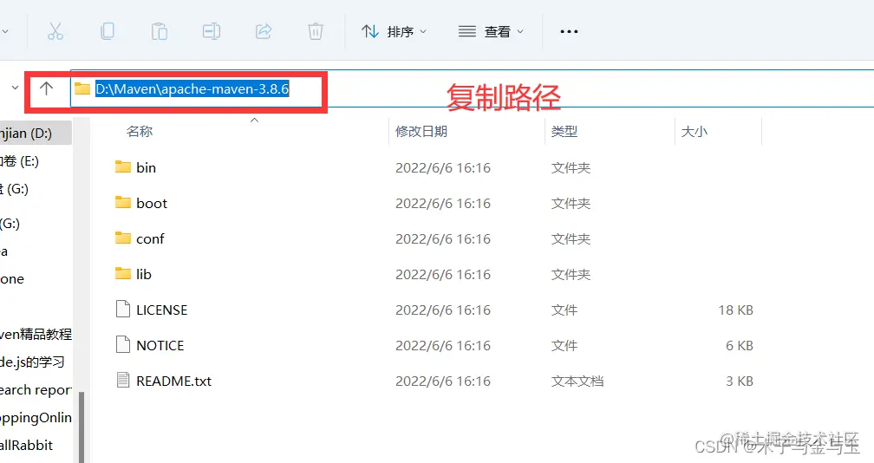Select the (E:) drive in sidebar

click(x=20, y=161)
